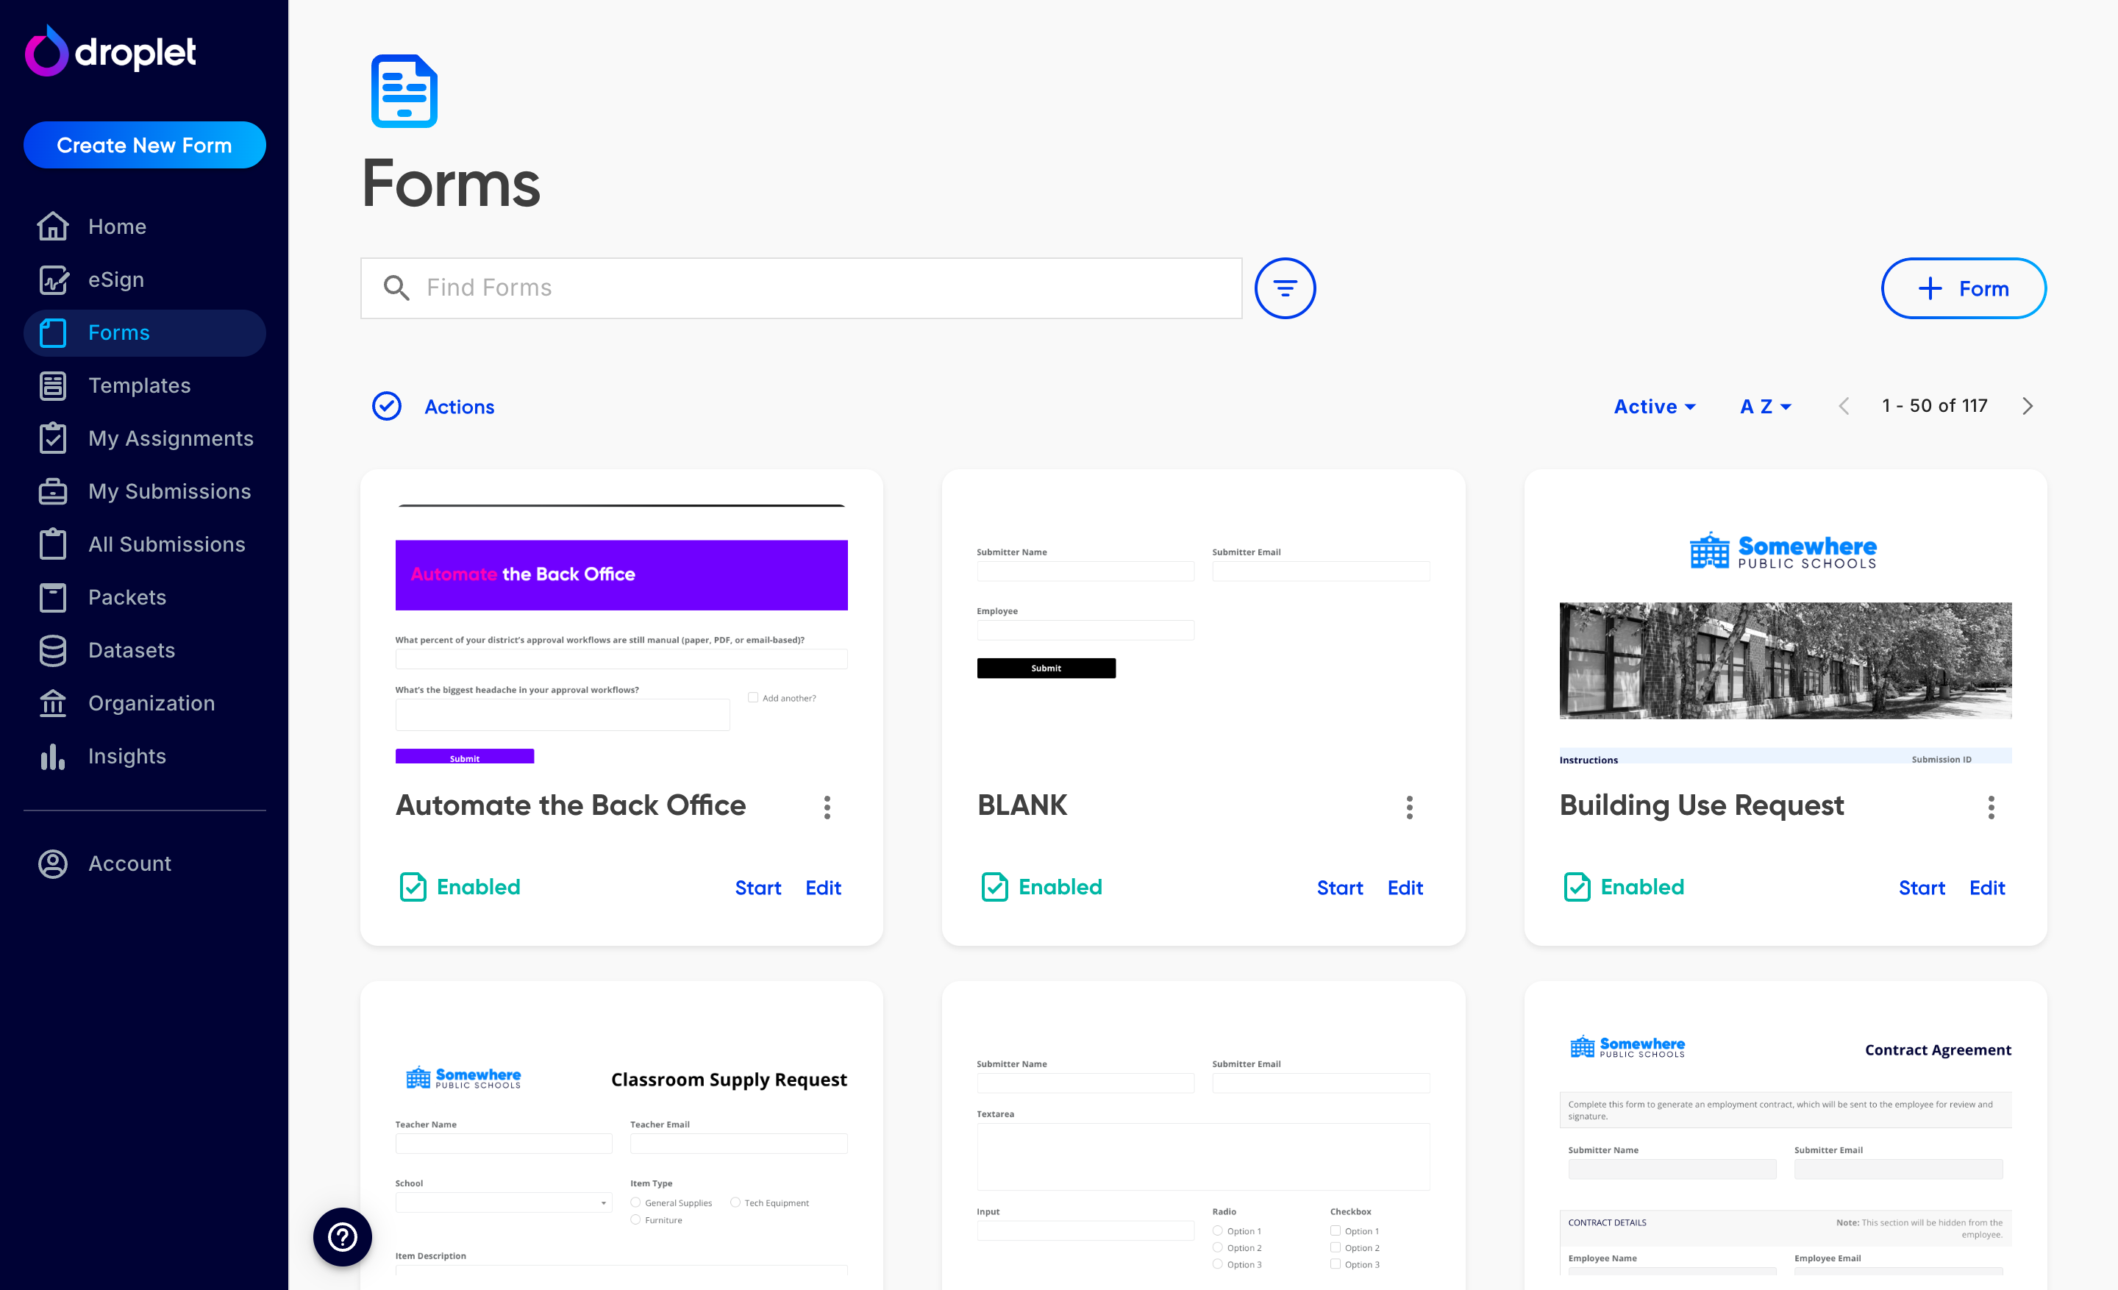The width and height of the screenshot is (2118, 1290).
Task: Click the + Form button
Action: (1964, 288)
